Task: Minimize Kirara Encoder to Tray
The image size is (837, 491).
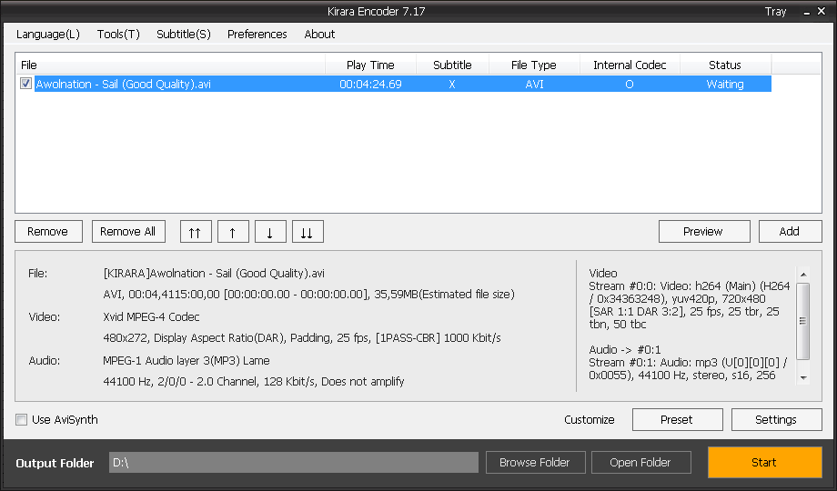Action: (775, 11)
